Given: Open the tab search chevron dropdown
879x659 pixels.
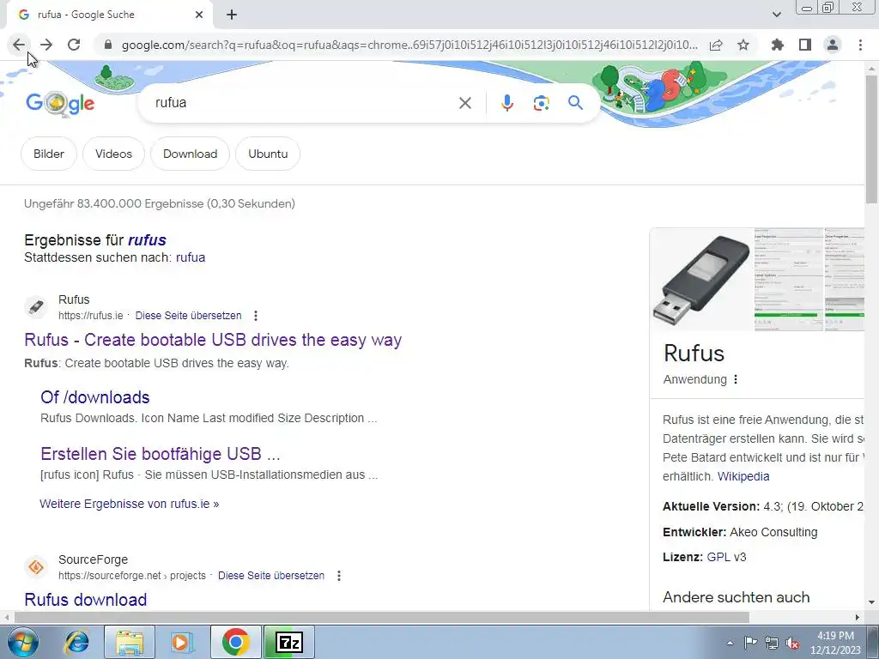Looking at the screenshot, I should click(776, 15).
